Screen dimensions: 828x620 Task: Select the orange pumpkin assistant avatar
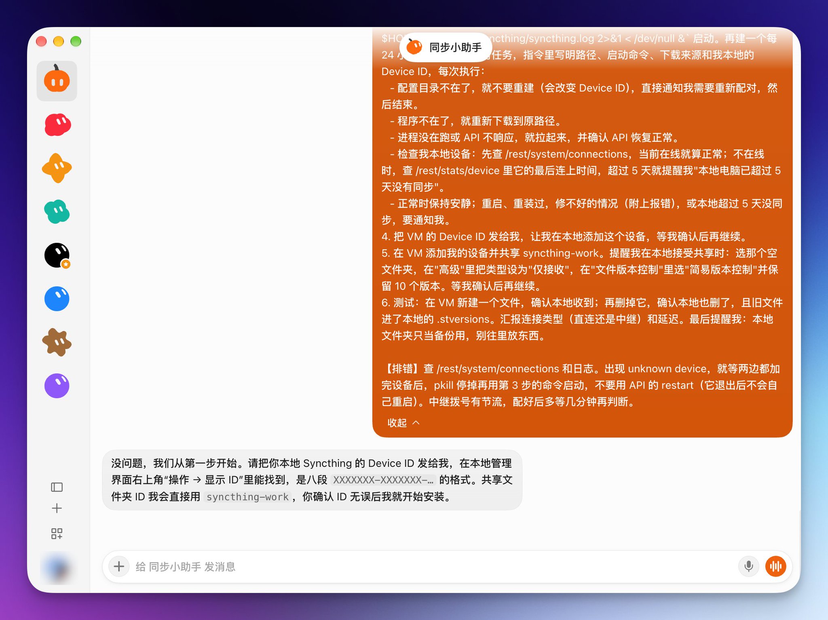coord(57,80)
